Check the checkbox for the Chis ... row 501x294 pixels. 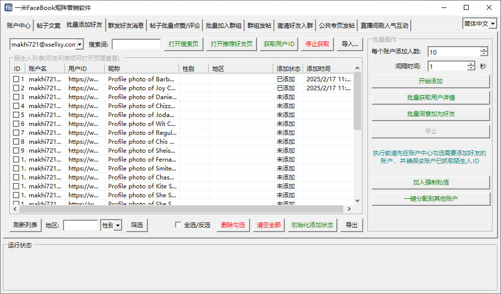(x=16, y=142)
